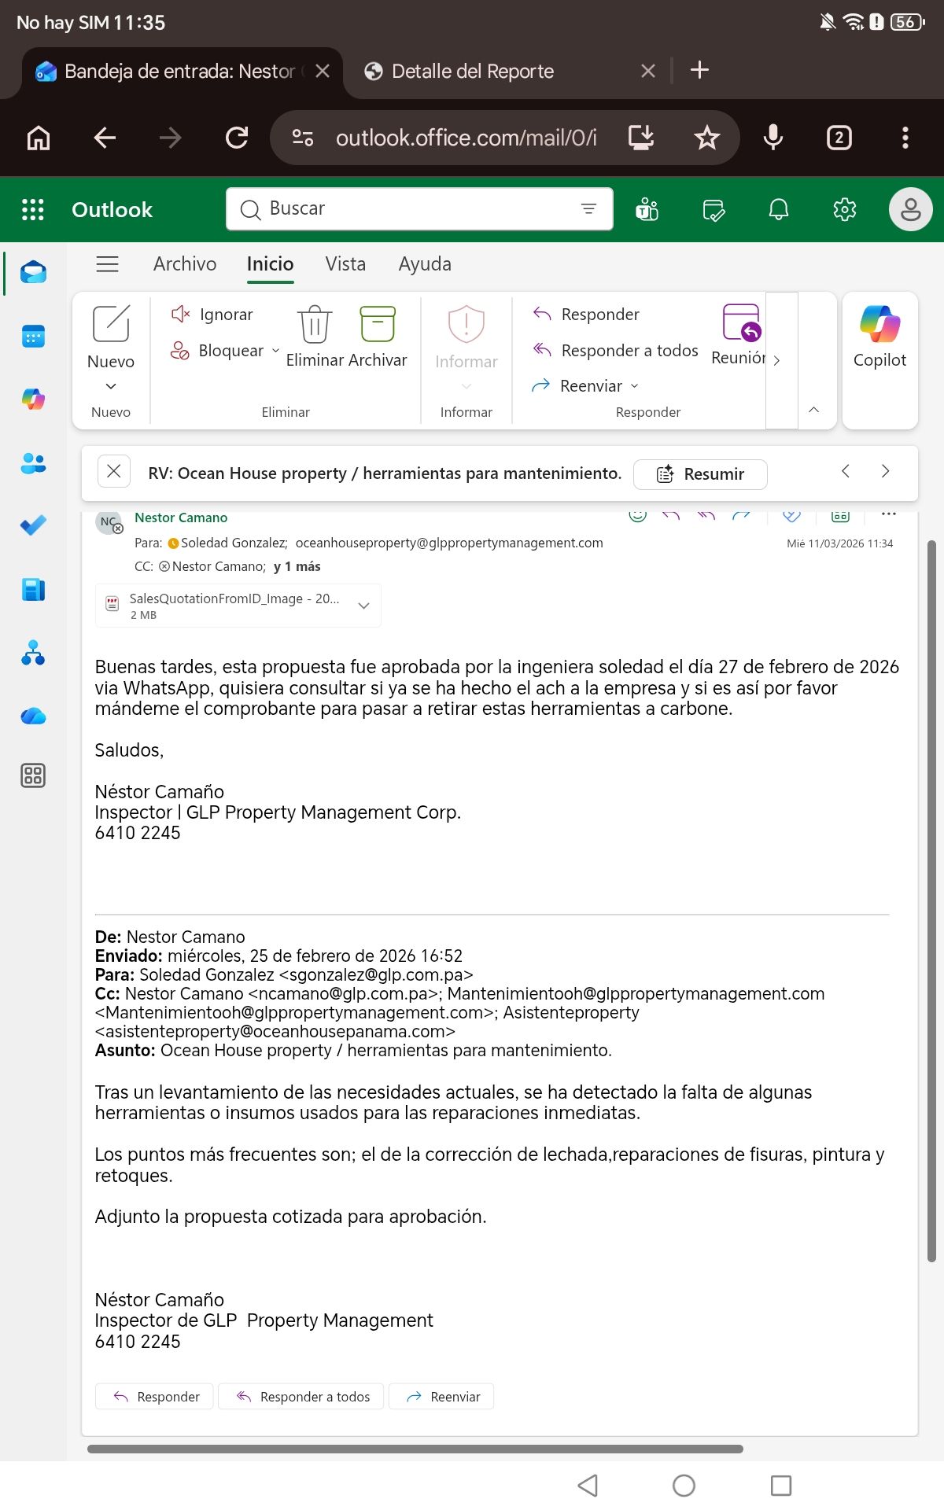Expand the Reenviar dropdown arrow
Image resolution: width=944 pixels, height=1510 pixels.
[x=635, y=386]
